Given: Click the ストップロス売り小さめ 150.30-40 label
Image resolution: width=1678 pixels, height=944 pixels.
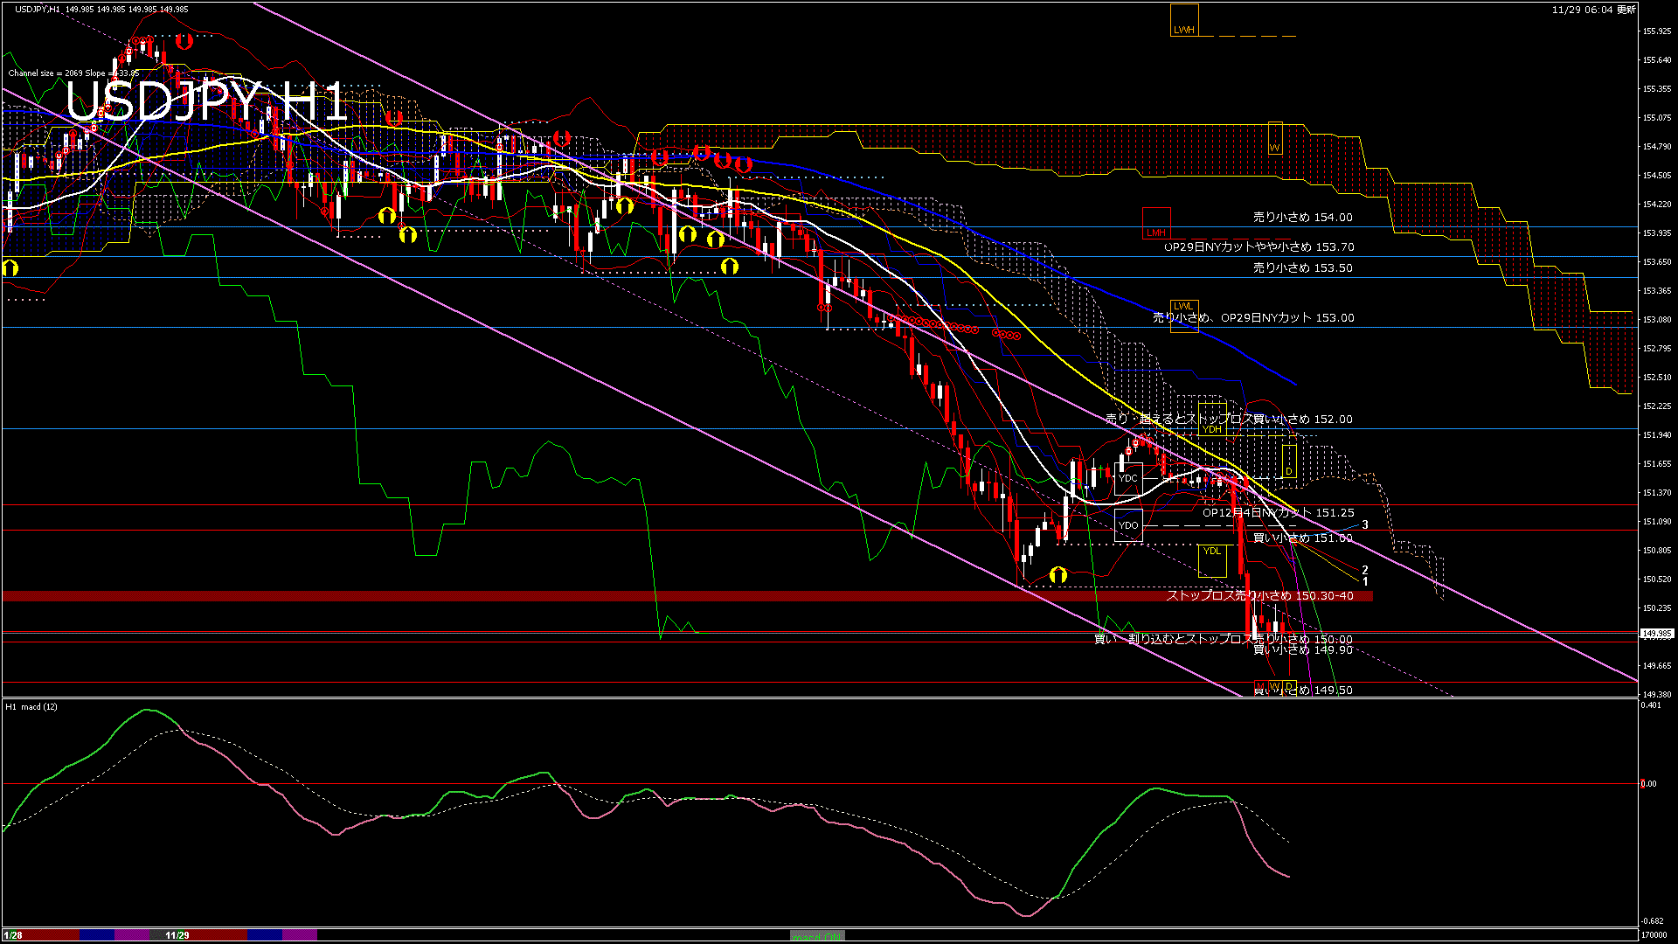Looking at the screenshot, I should 1260,595.
